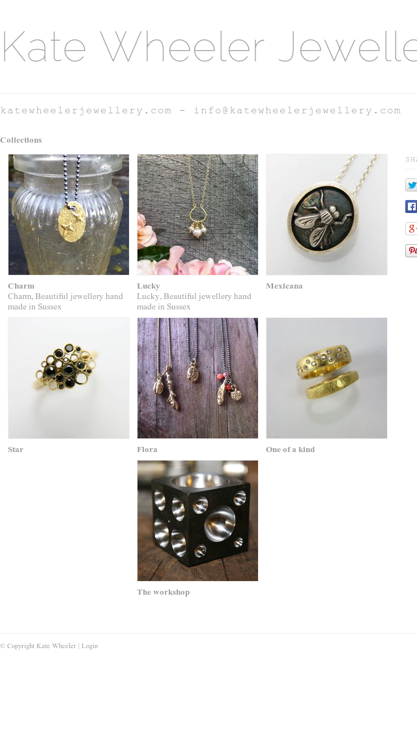Click the Star collection title link
The image size is (417, 740).
tap(16, 449)
